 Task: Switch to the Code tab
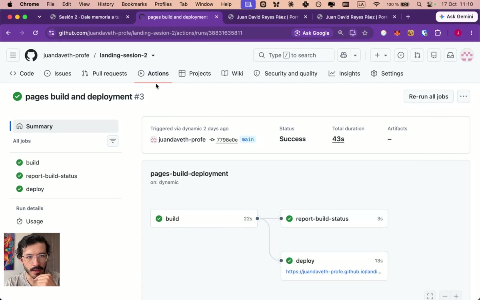pyautogui.click(x=22, y=73)
